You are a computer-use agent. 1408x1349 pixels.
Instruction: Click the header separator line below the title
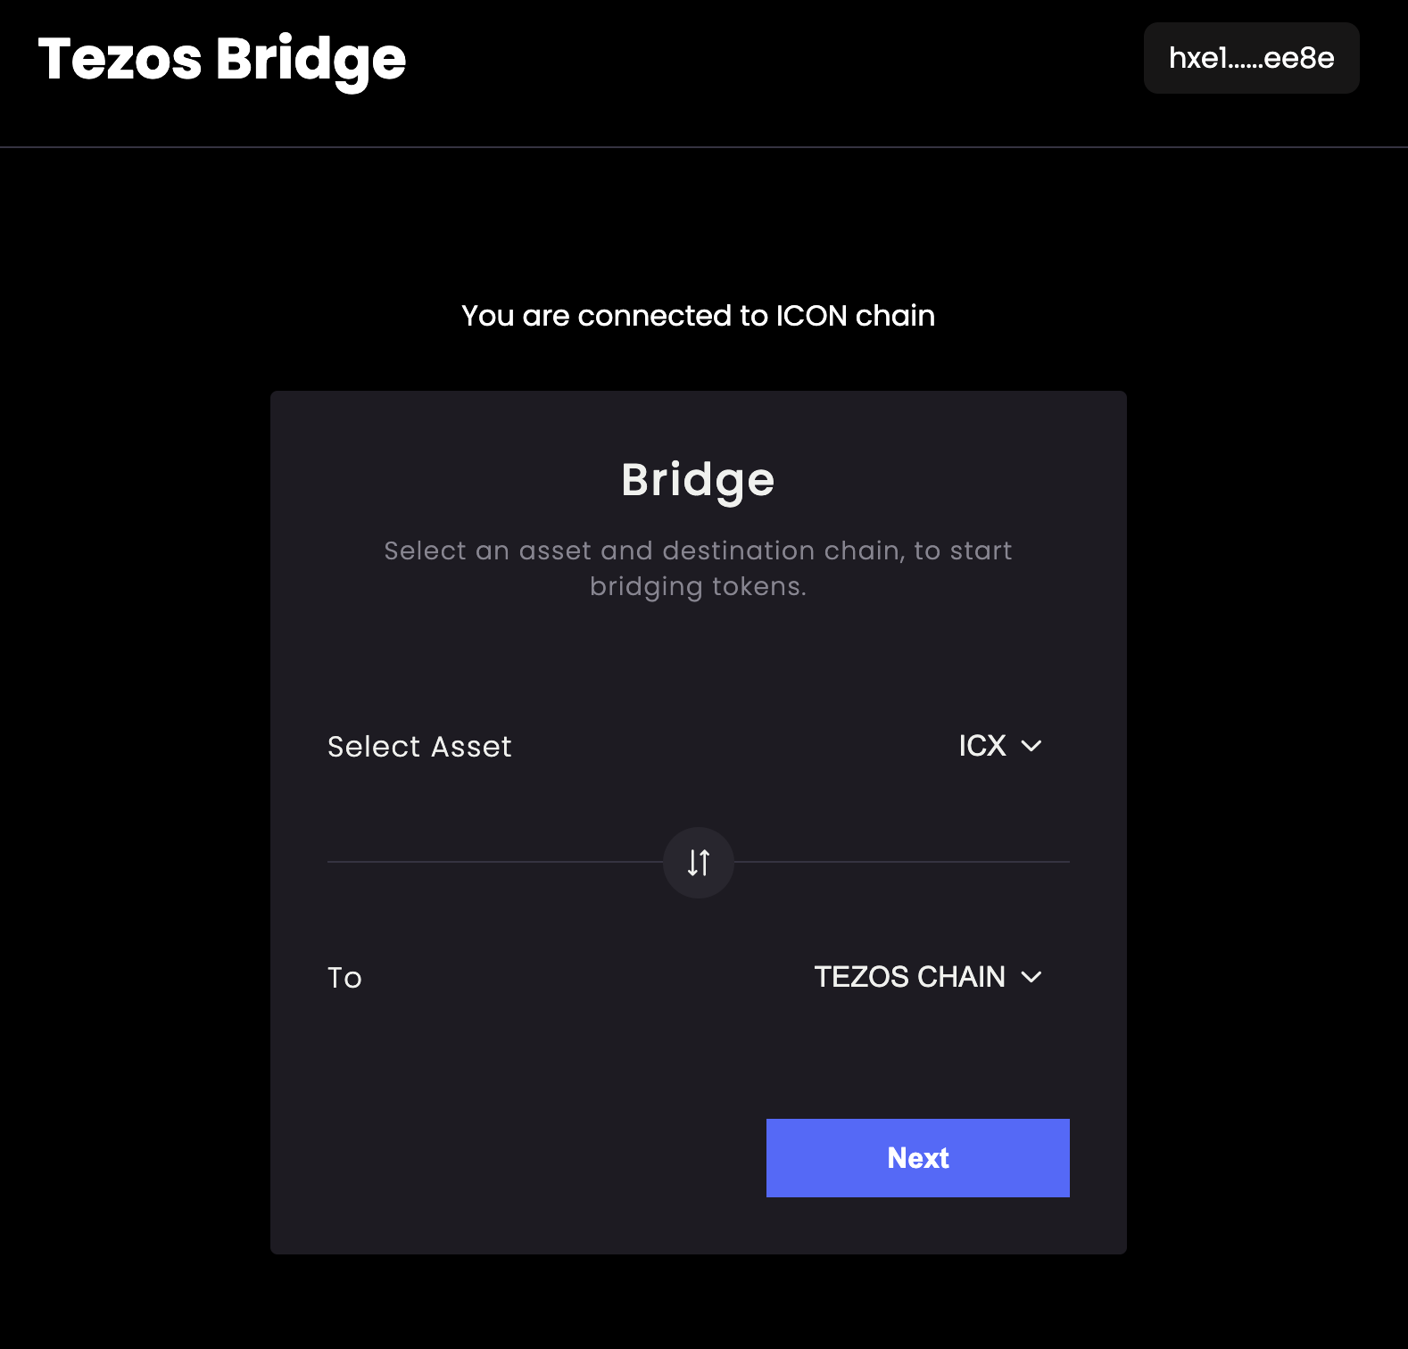click(704, 147)
